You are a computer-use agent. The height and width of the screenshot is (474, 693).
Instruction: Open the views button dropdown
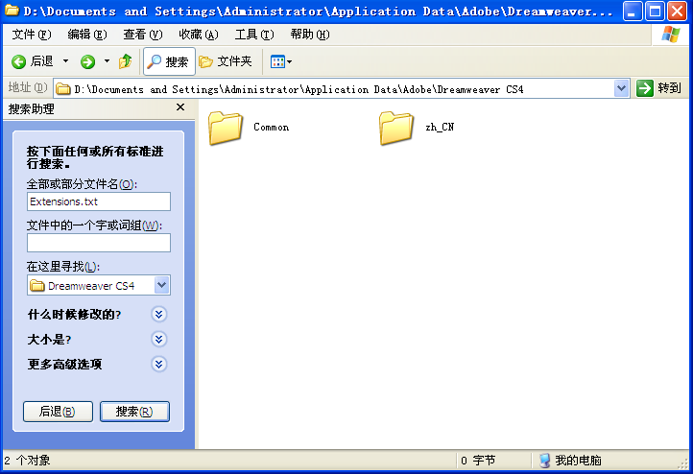[x=280, y=61]
